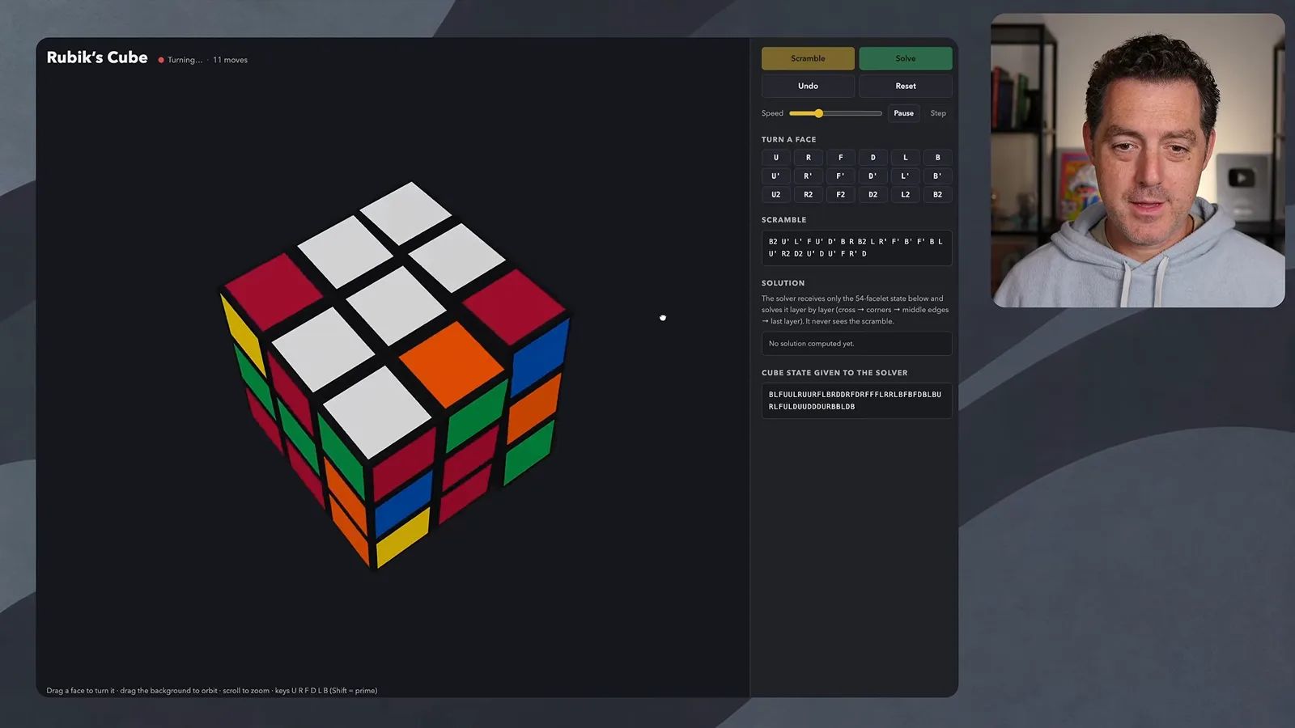The height and width of the screenshot is (728, 1295).
Task: Click the 'No solution computed yet' box
Action: pyautogui.click(x=856, y=343)
